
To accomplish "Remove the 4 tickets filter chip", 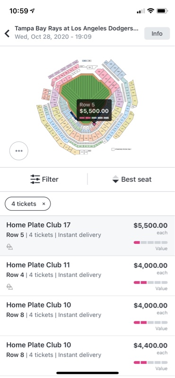I will click(x=44, y=204).
